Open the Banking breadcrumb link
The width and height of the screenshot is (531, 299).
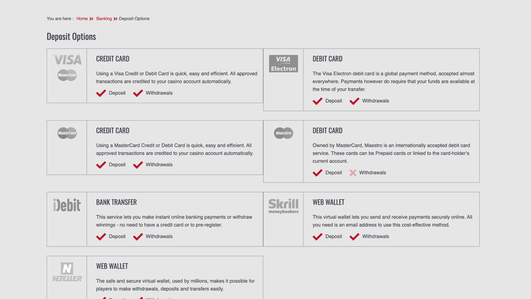pos(104,19)
